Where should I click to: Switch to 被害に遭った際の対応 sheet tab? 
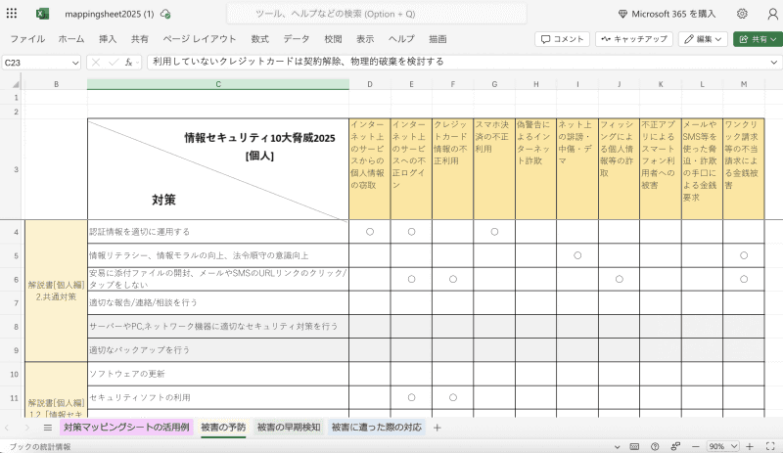click(377, 427)
